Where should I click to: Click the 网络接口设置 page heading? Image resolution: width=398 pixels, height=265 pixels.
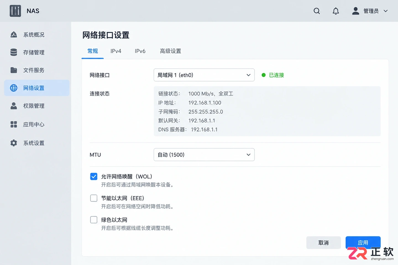click(106, 35)
